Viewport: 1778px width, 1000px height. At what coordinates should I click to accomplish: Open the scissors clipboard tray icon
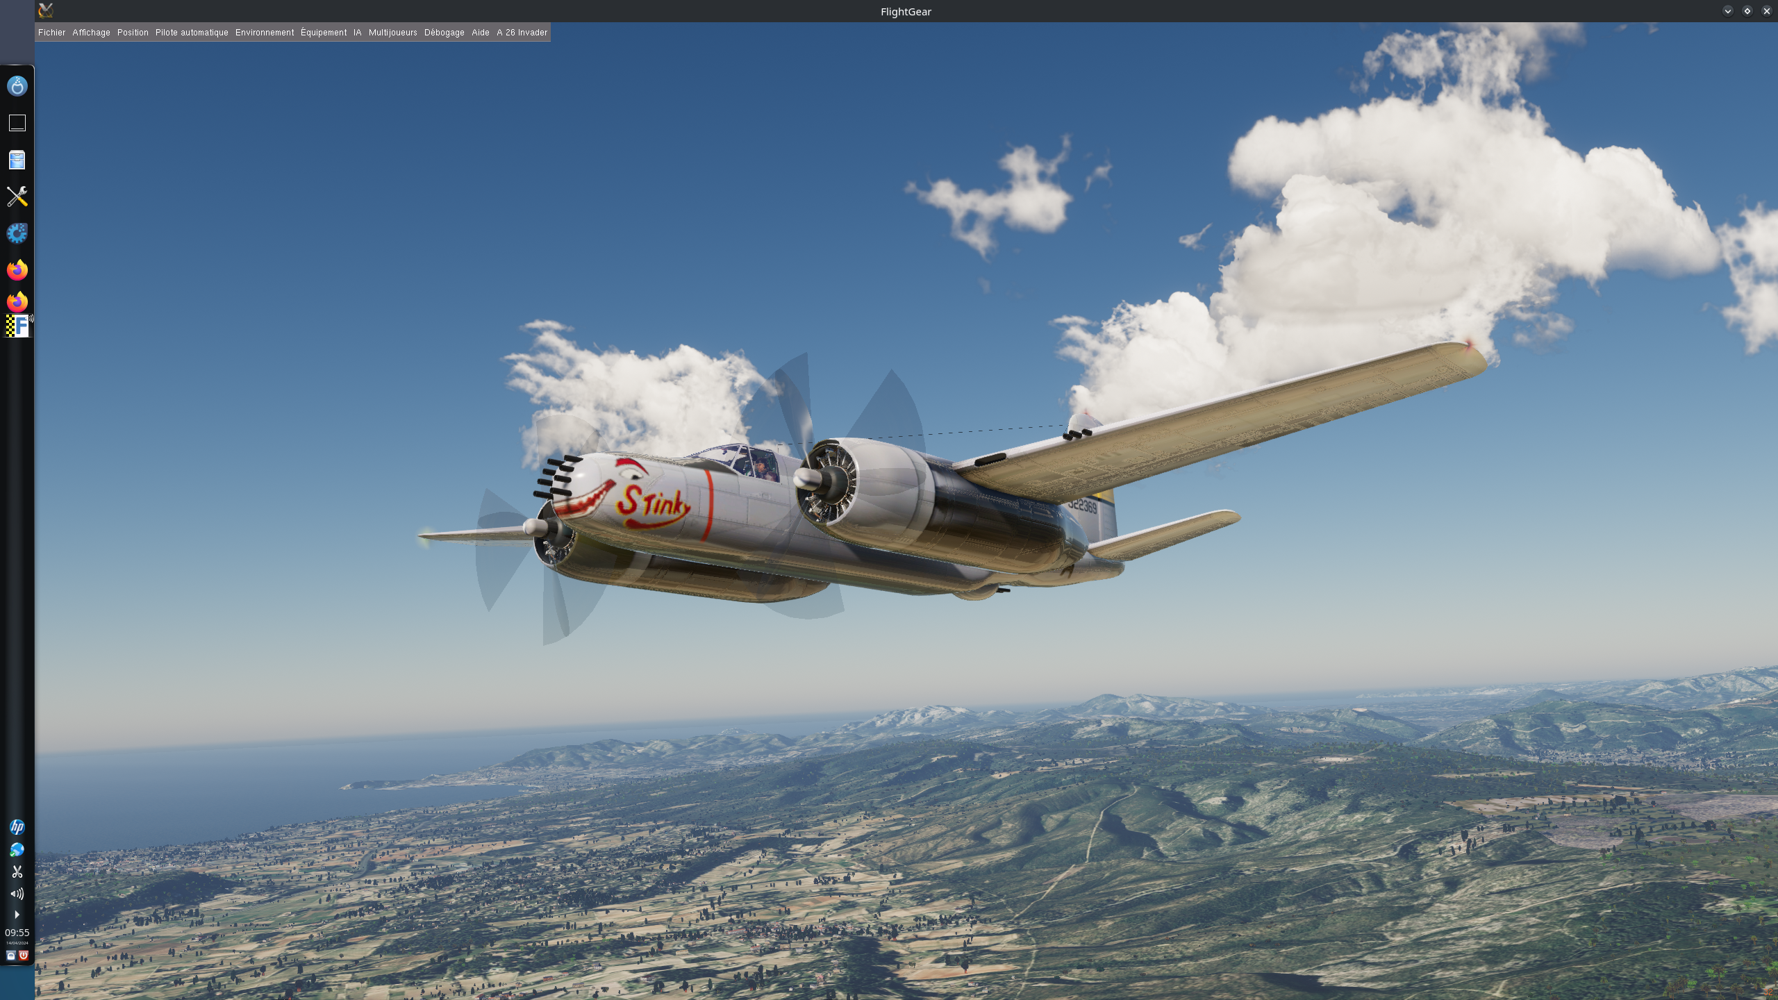click(17, 872)
